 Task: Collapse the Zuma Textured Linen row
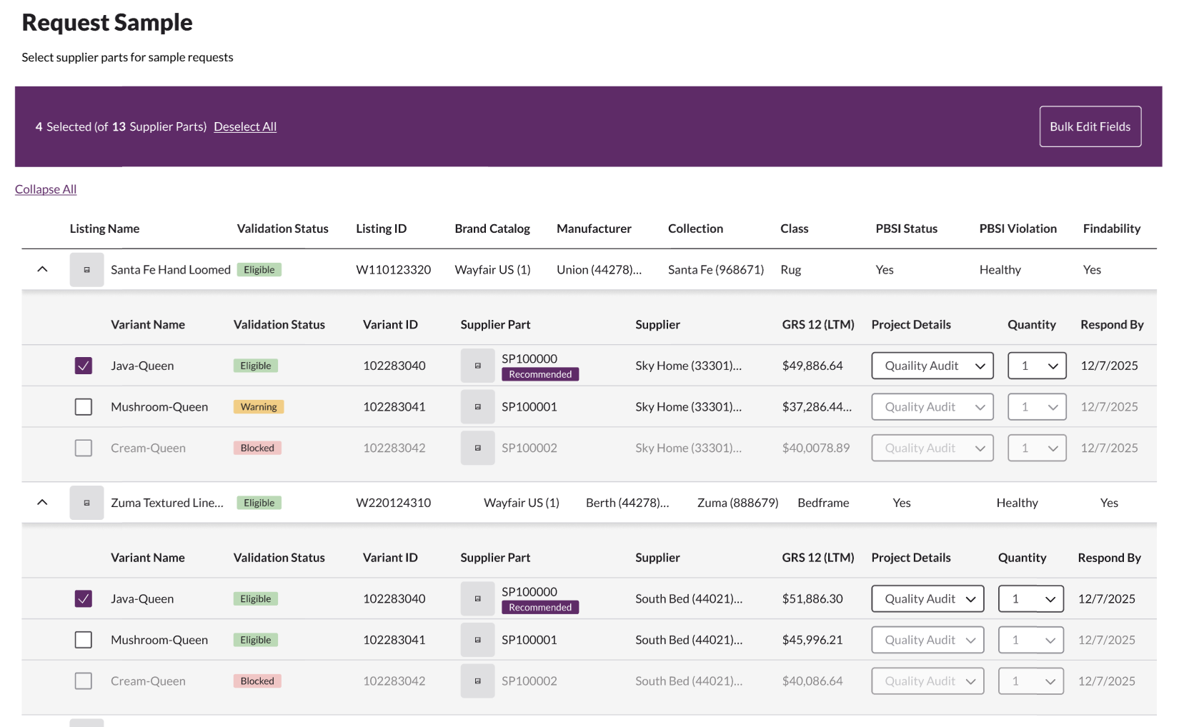[x=42, y=502]
